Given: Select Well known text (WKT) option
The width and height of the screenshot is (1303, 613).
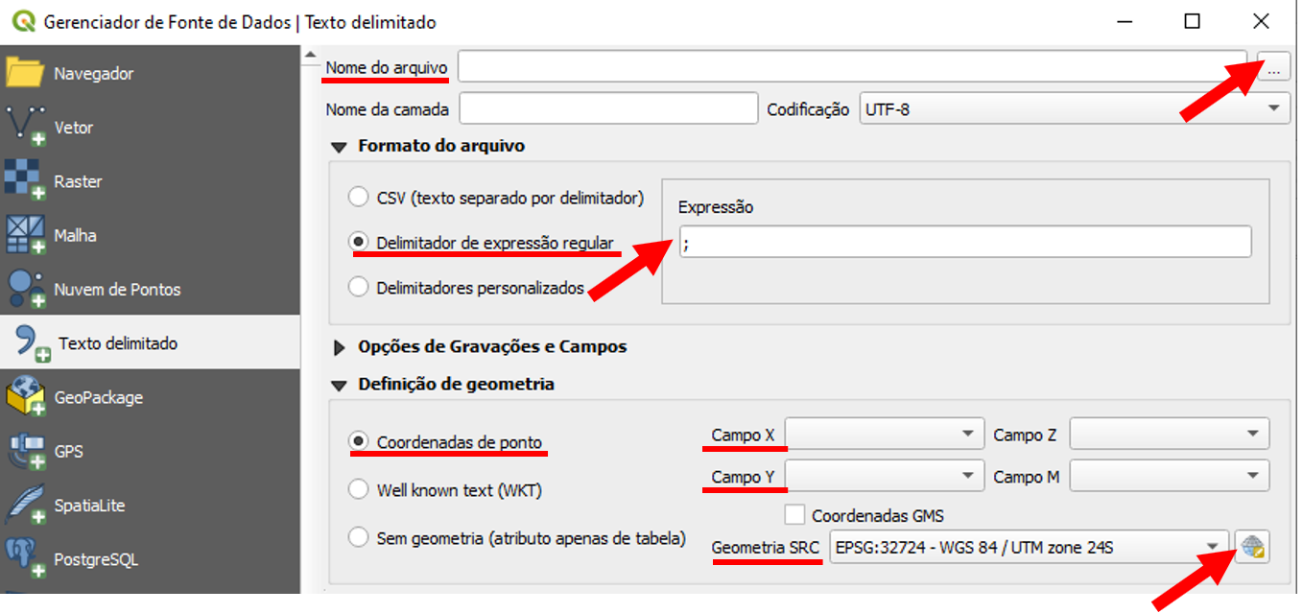Looking at the screenshot, I should pos(359,490).
